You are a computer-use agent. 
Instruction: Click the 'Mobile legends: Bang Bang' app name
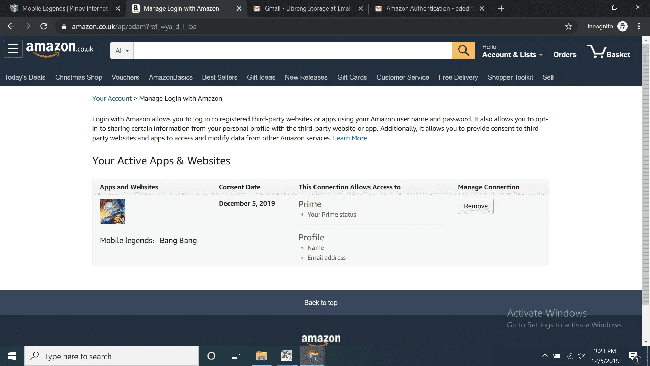coord(148,240)
